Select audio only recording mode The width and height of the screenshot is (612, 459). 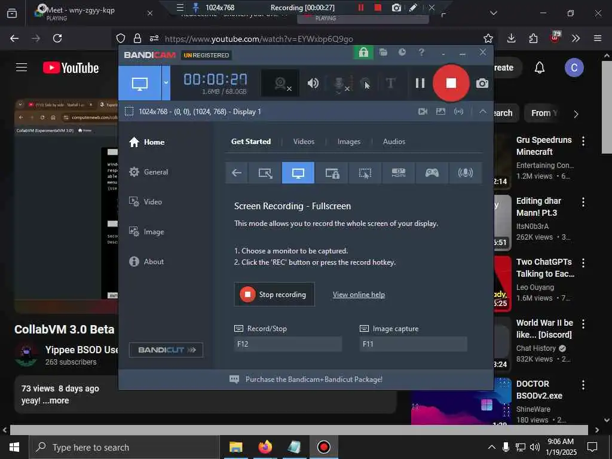tap(465, 173)
